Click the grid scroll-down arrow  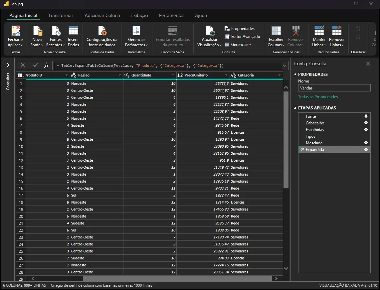tap(286, 268)
